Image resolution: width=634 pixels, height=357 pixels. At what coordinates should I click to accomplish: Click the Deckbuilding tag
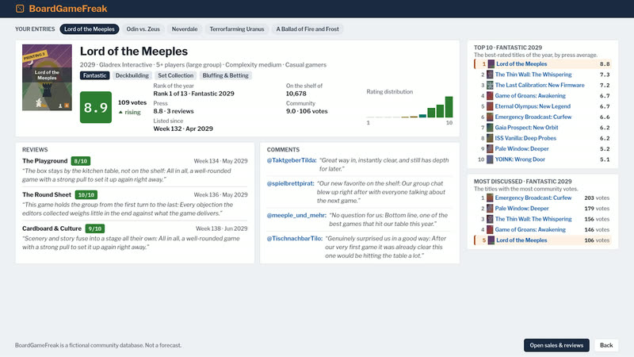[x=132, y=75]
